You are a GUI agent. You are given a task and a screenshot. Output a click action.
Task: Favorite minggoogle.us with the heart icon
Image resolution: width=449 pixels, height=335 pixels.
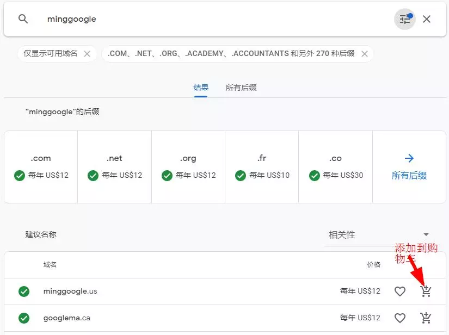click(x=400, y=291)
